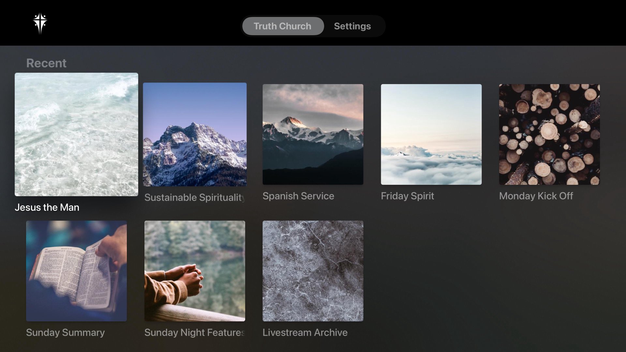Select the Truth Church tab
Viewport: 626px width, 352px height.
click(283, 26)
